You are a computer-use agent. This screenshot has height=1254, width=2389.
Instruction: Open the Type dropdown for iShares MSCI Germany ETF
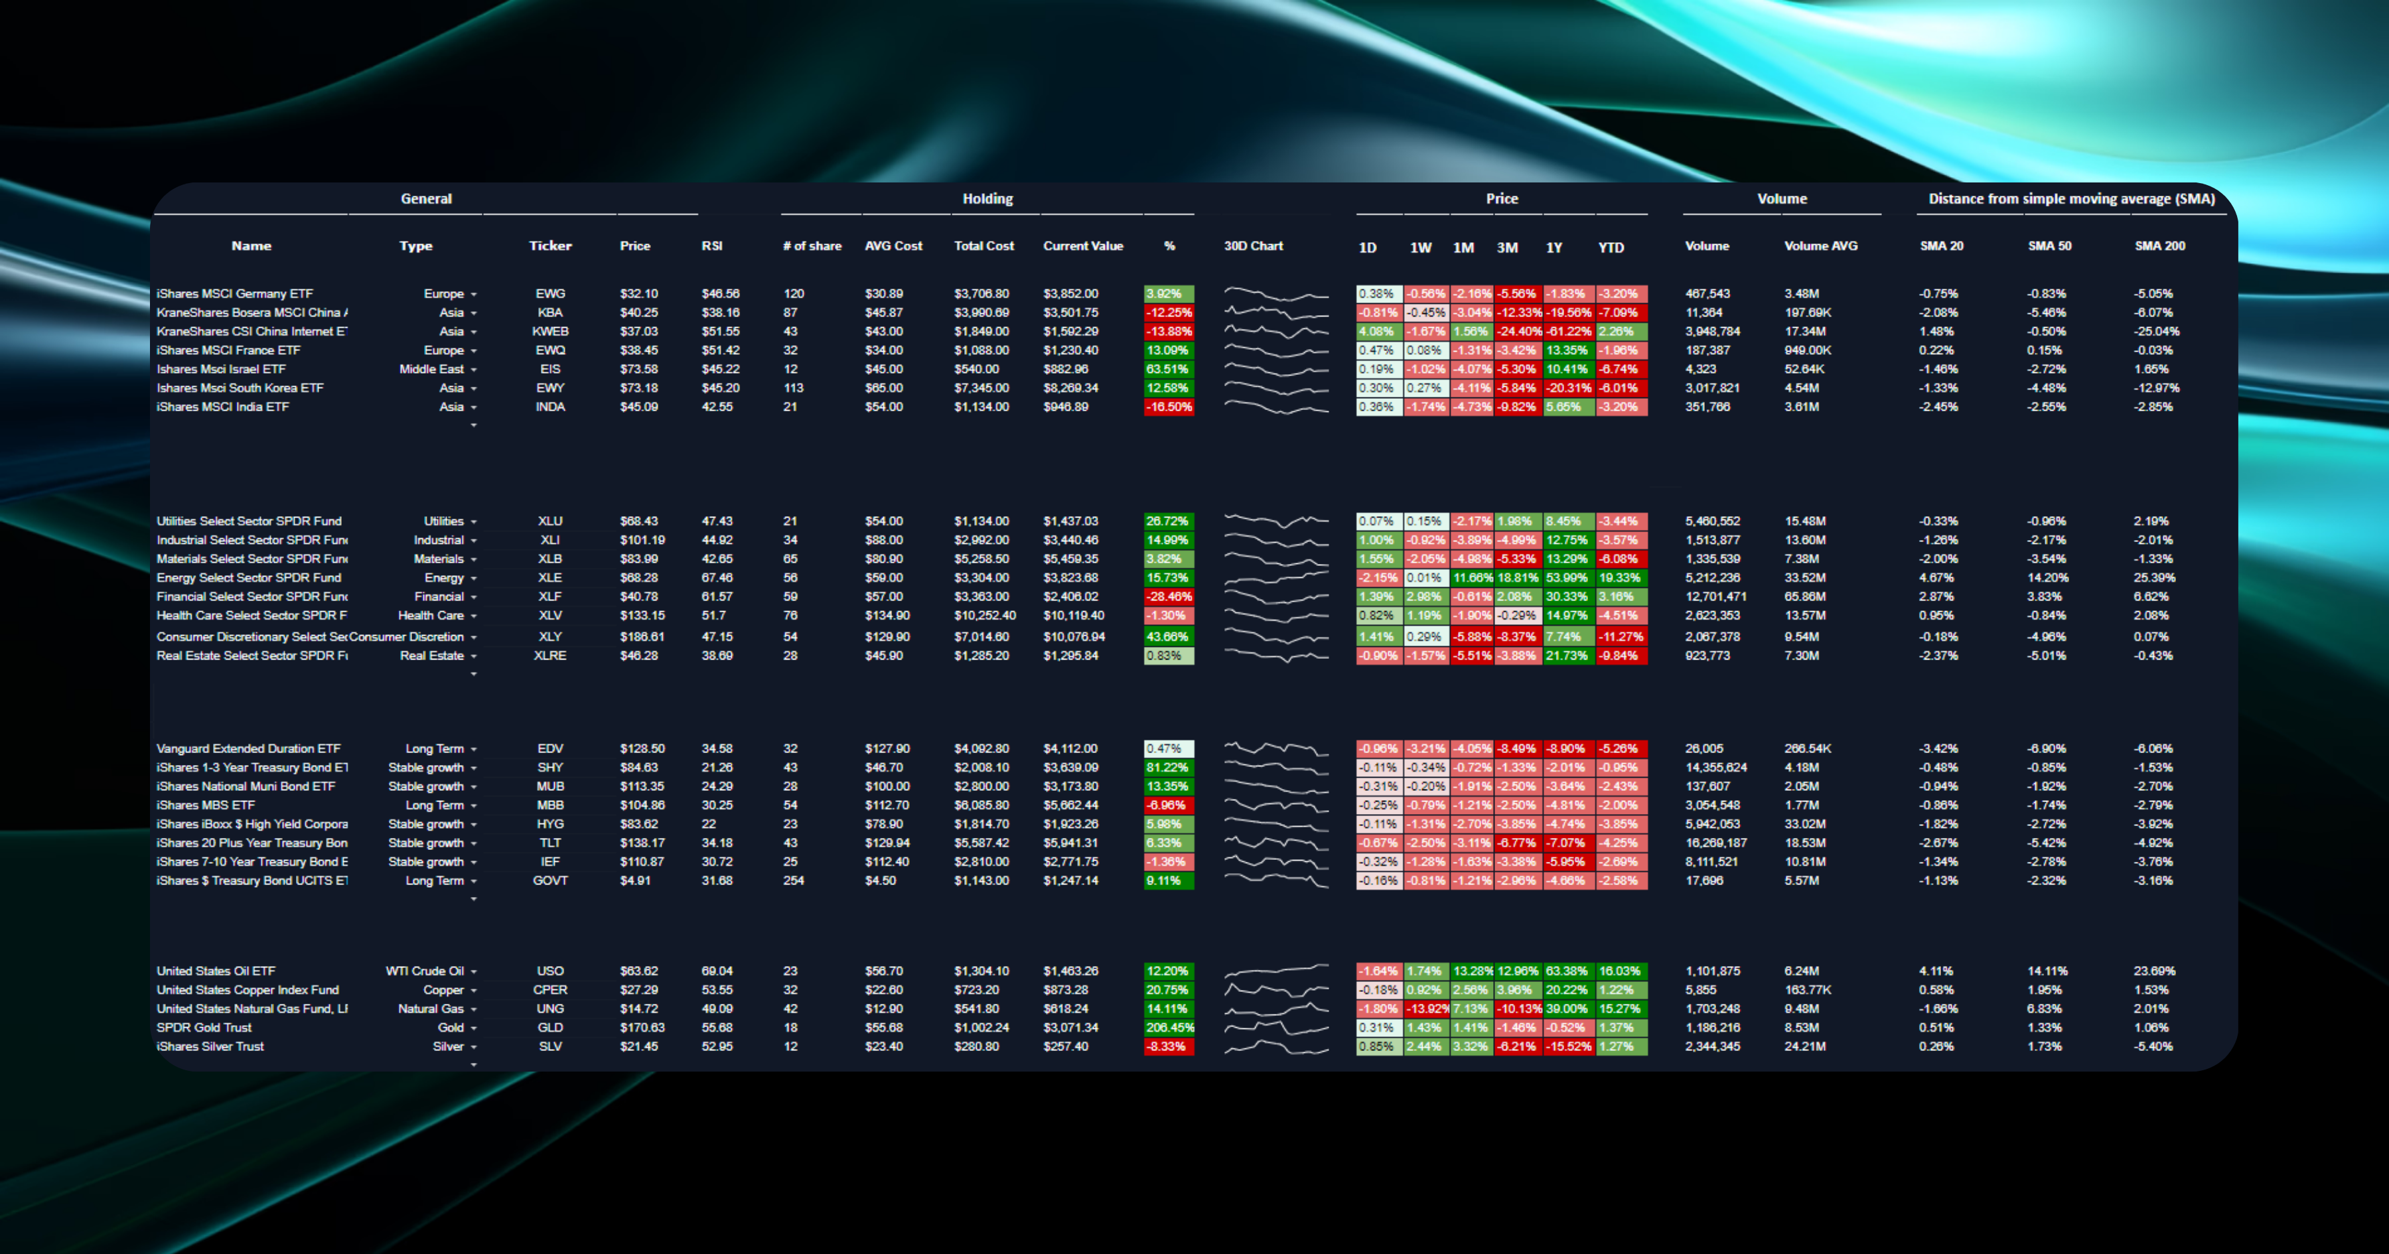tap(473, 294)
